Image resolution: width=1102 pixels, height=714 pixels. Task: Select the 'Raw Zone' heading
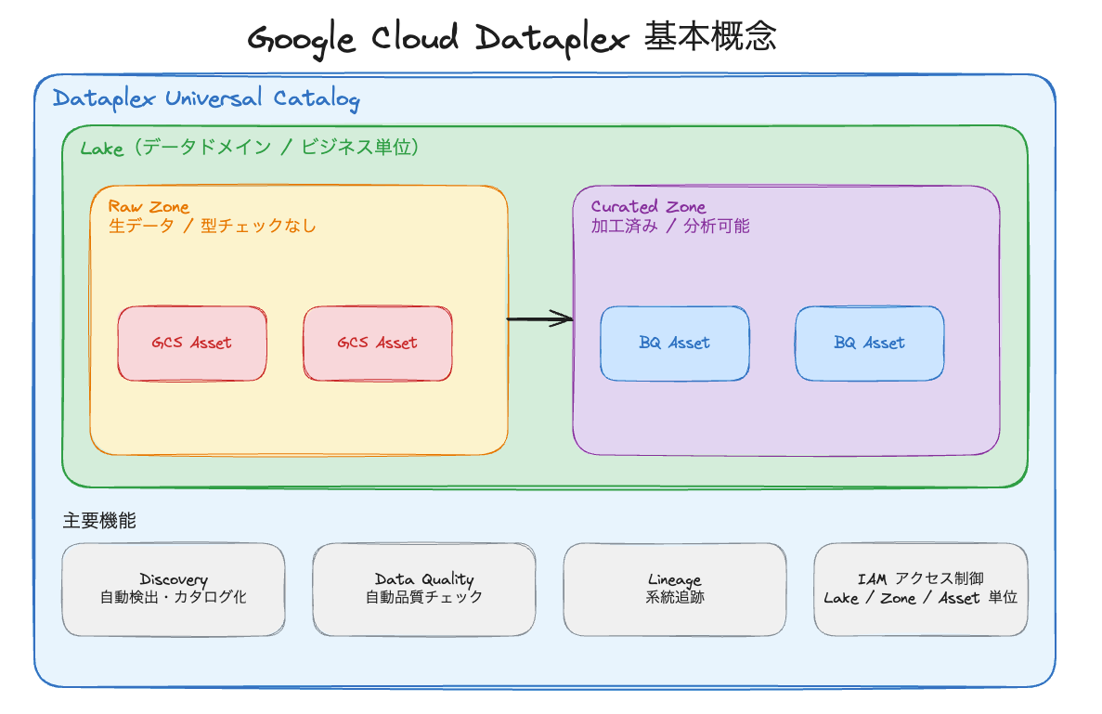149,207
